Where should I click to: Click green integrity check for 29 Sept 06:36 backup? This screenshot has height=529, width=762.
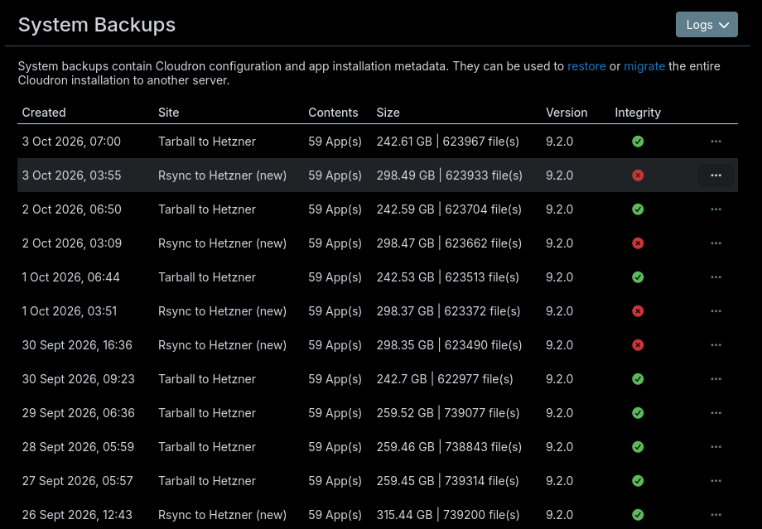click(638, 413)
